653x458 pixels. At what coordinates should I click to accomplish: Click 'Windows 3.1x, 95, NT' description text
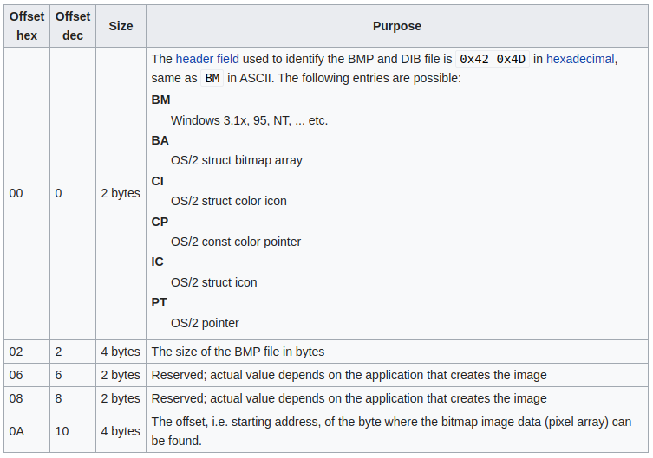click(x=249, y=120)
